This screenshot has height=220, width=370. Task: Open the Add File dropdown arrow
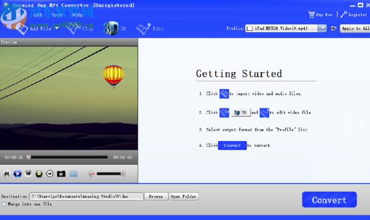click(57, 28)
